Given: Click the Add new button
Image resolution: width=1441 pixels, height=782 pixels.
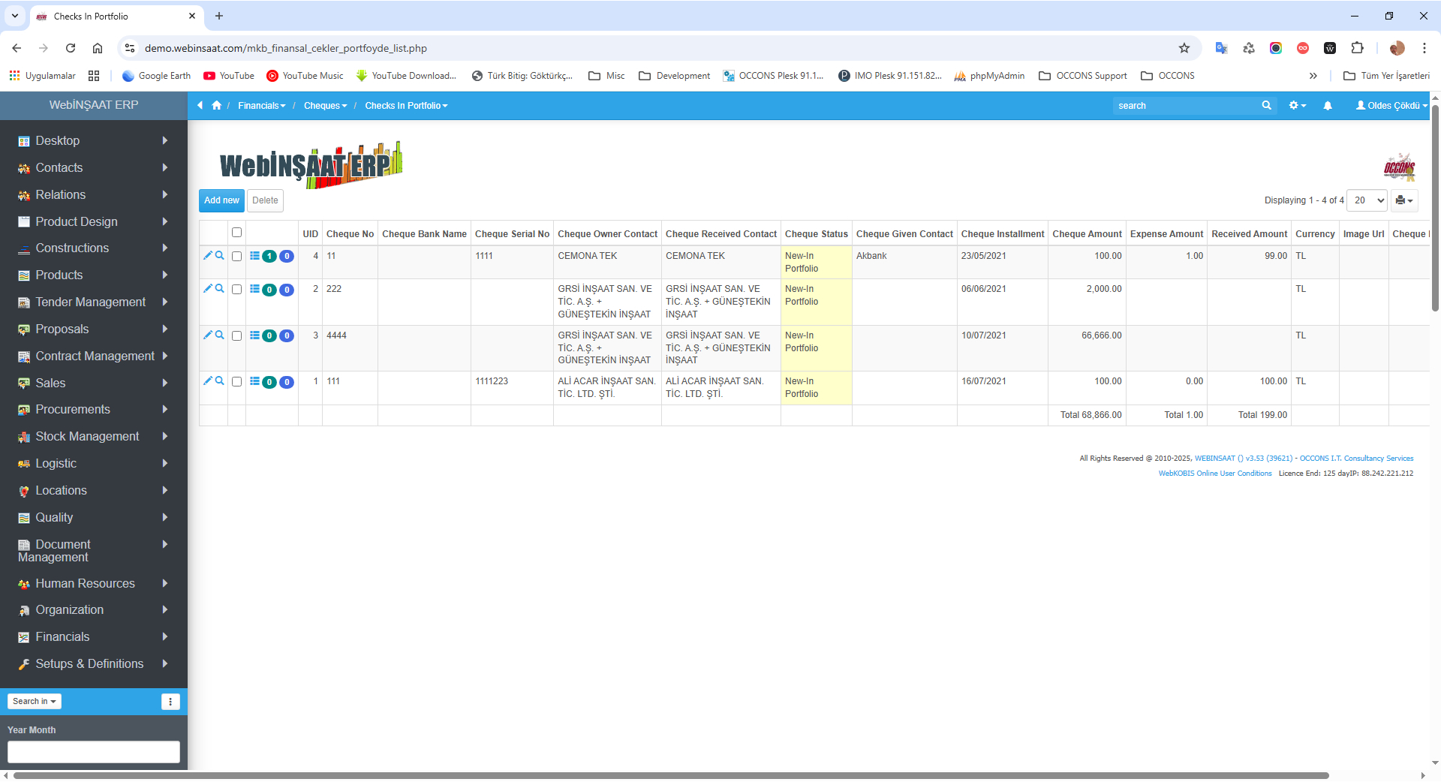Looking at the screenshot, I should tap(221, 200).
